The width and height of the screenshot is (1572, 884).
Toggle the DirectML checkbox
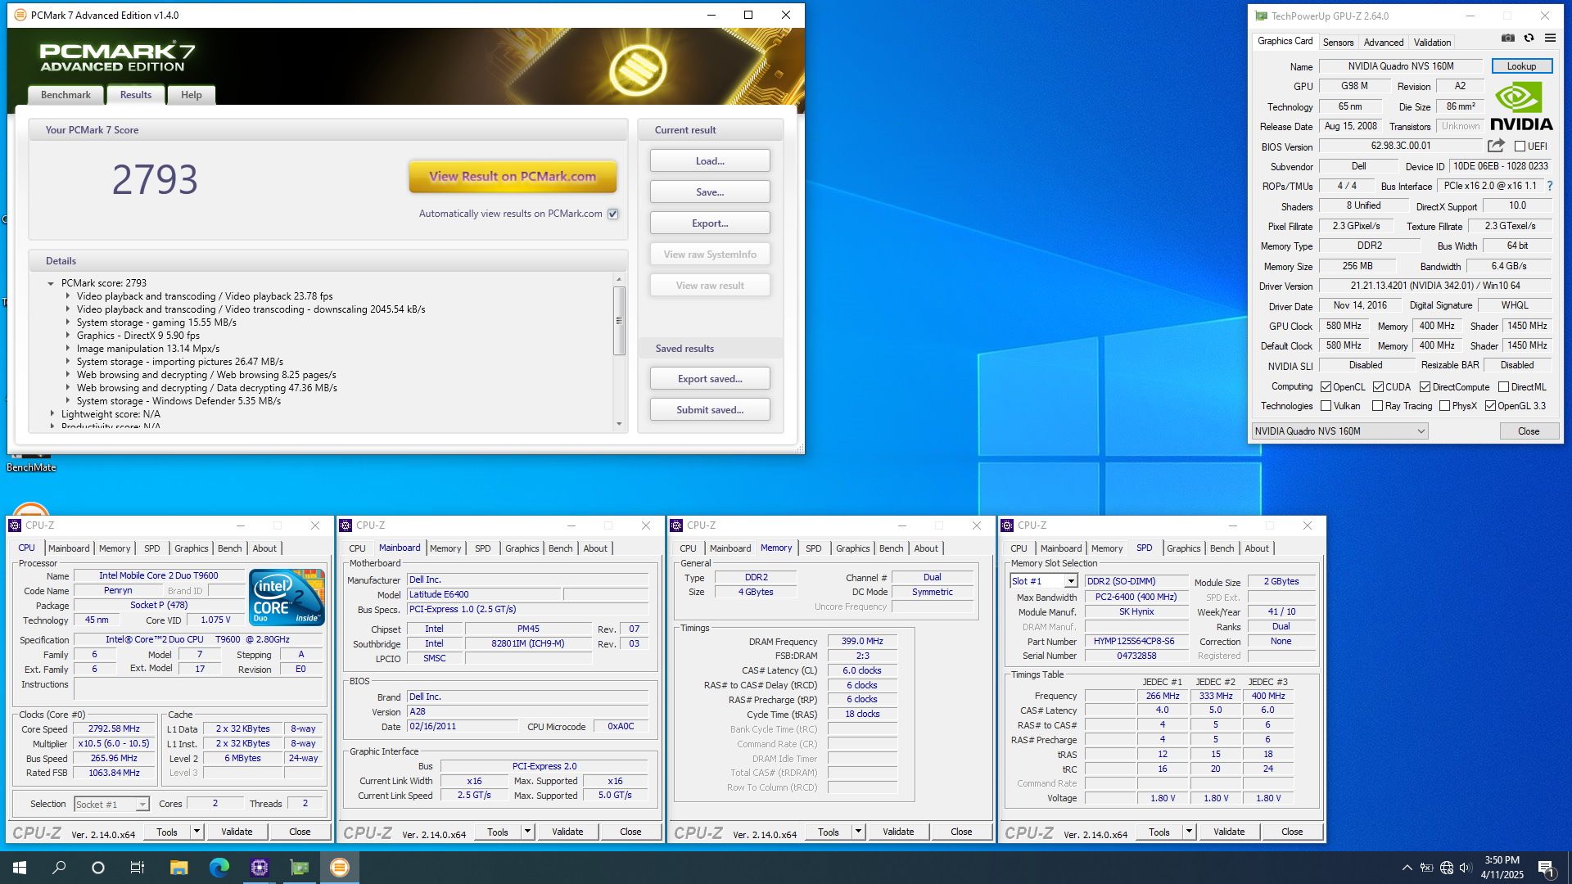[x=1503, y=387]
